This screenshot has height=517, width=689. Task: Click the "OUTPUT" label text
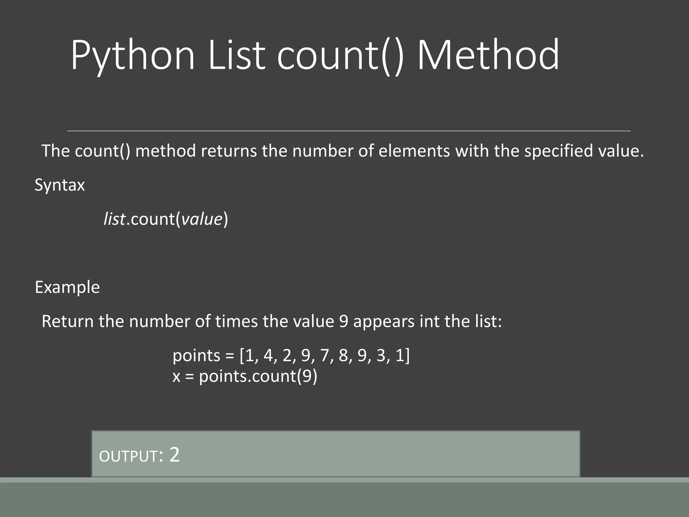coord(128,456)
